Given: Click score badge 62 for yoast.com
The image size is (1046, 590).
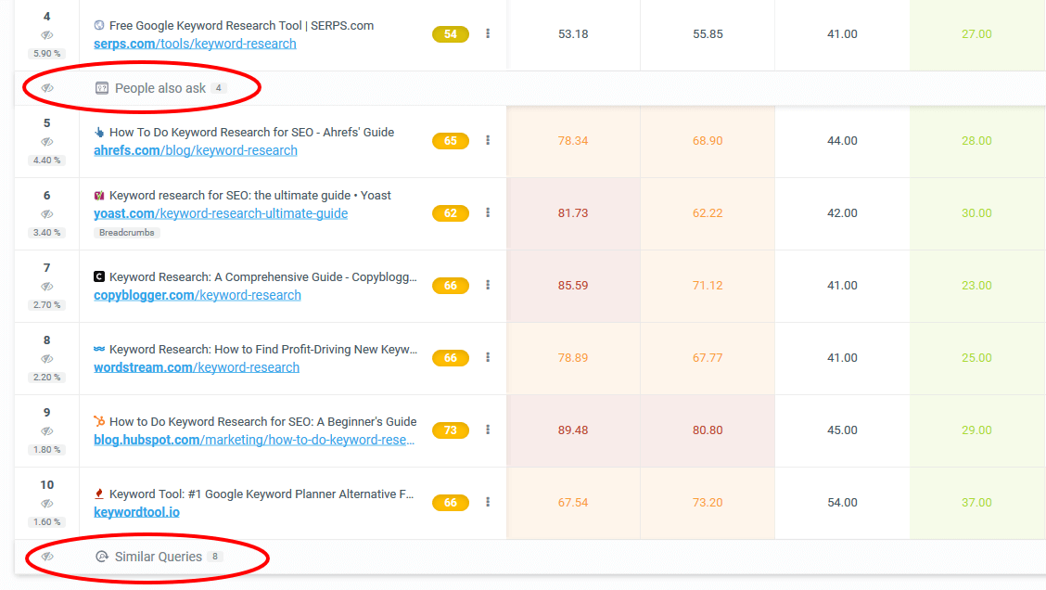Looking at the screenshot, I should (451, 213).
